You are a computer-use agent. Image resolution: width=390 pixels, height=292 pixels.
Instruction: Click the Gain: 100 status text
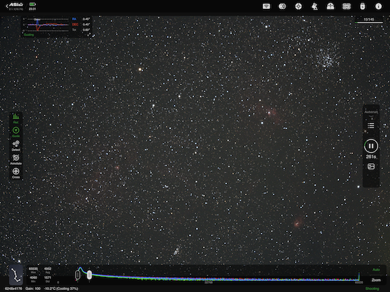pos(33,289)
